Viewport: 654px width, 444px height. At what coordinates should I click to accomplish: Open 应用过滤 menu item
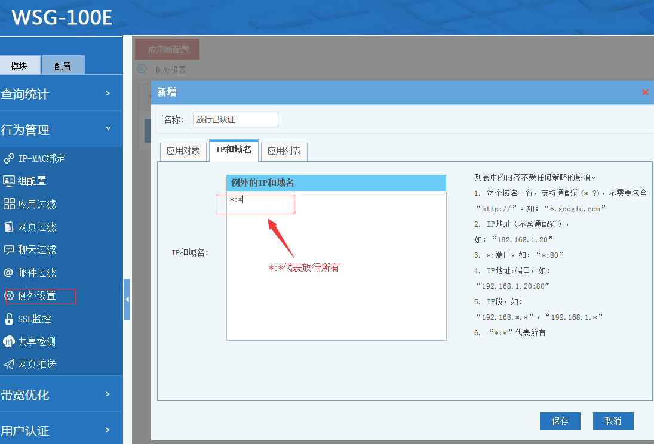coord(36,204)
